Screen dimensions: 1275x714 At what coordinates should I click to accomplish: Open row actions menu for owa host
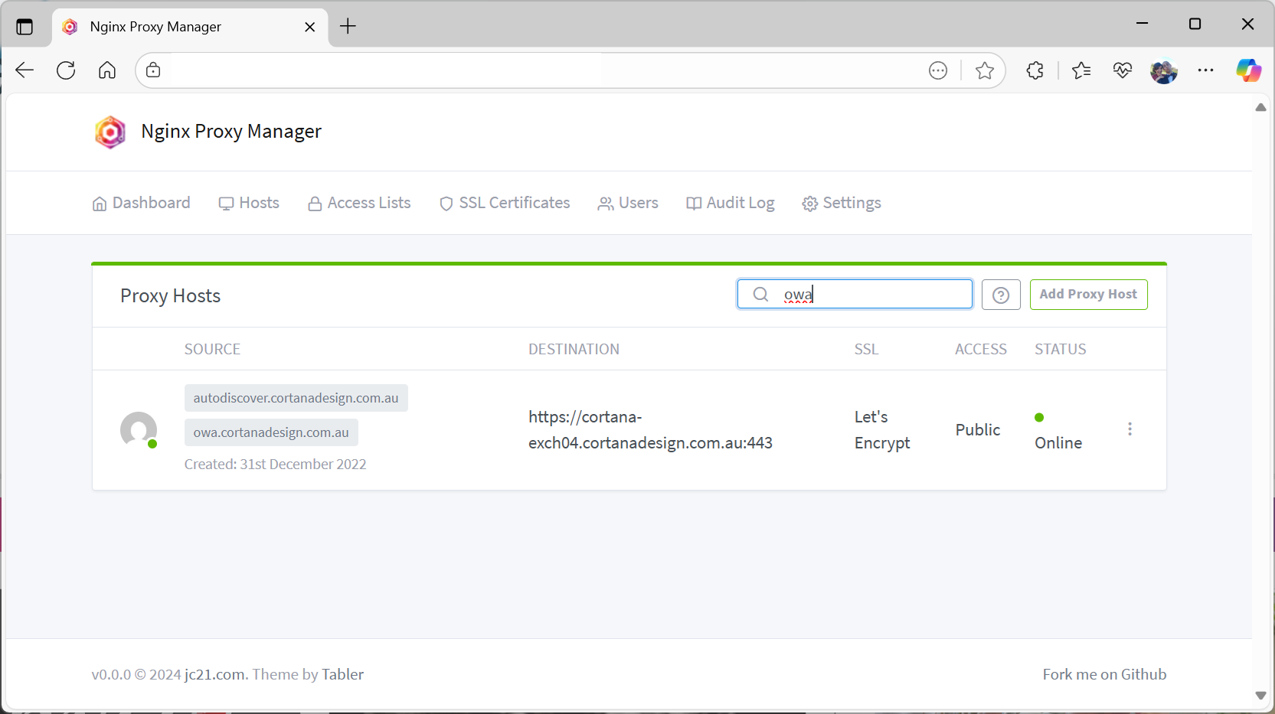tap(1130, 429)
